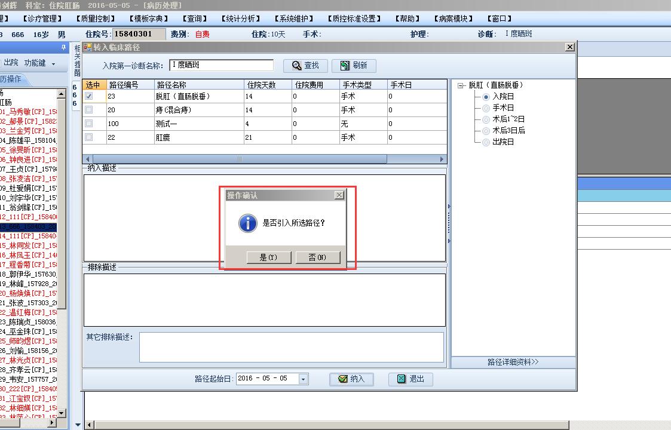Select patient 07_王贞[CP] in list

coord(28,169)
